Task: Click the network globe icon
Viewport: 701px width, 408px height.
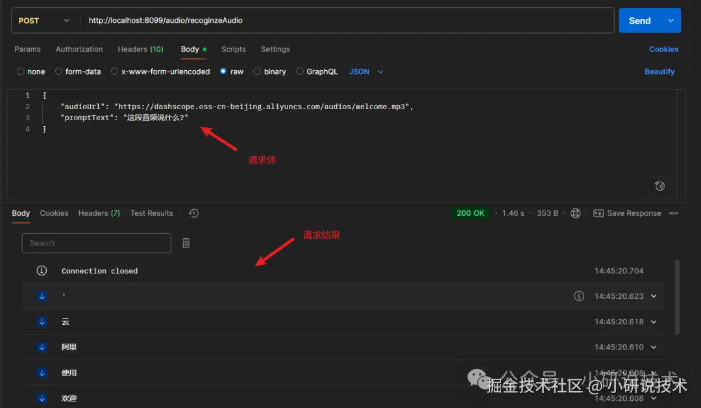Action: coord(575,213)
